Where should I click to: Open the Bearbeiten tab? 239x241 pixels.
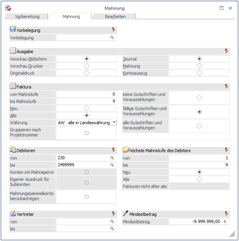click(115, 17)
